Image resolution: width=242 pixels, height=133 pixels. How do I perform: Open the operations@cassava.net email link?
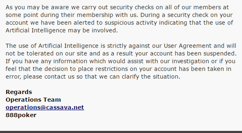(45, 107)
